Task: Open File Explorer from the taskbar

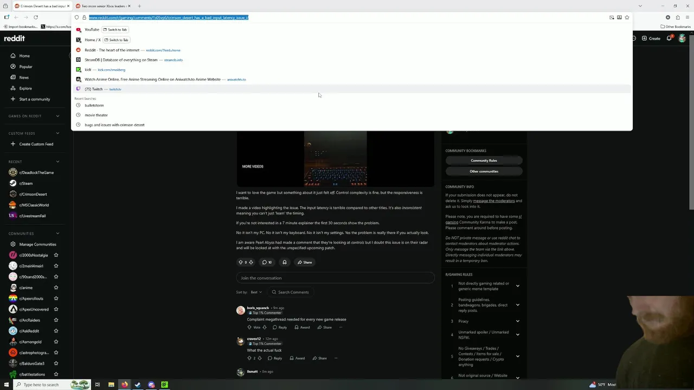Action: click(x=111, y=385)
